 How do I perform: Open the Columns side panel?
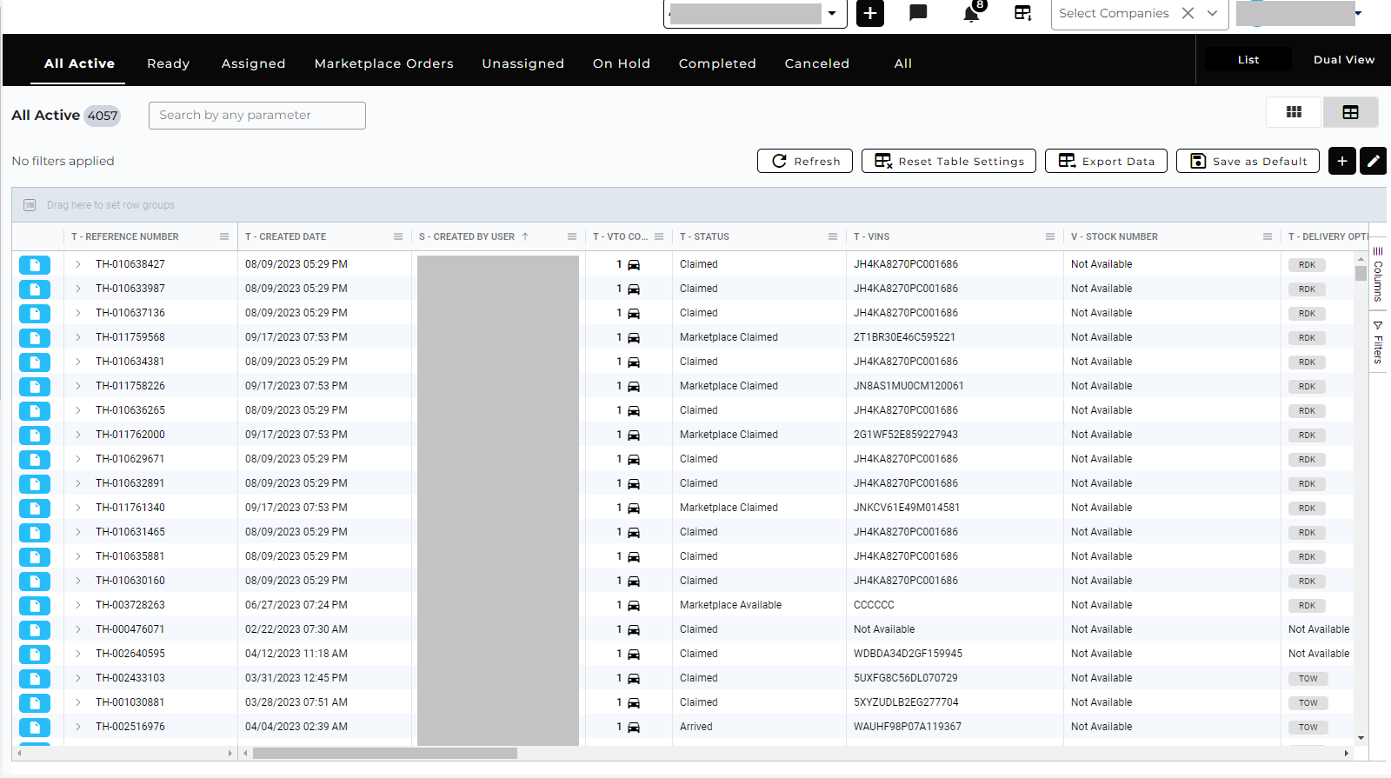[x=1378, y=276]
